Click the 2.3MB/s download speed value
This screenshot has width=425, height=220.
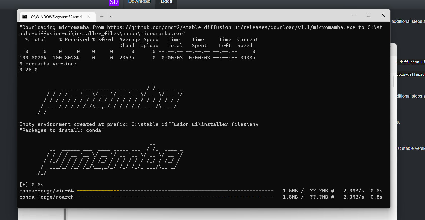pos(354,197)
